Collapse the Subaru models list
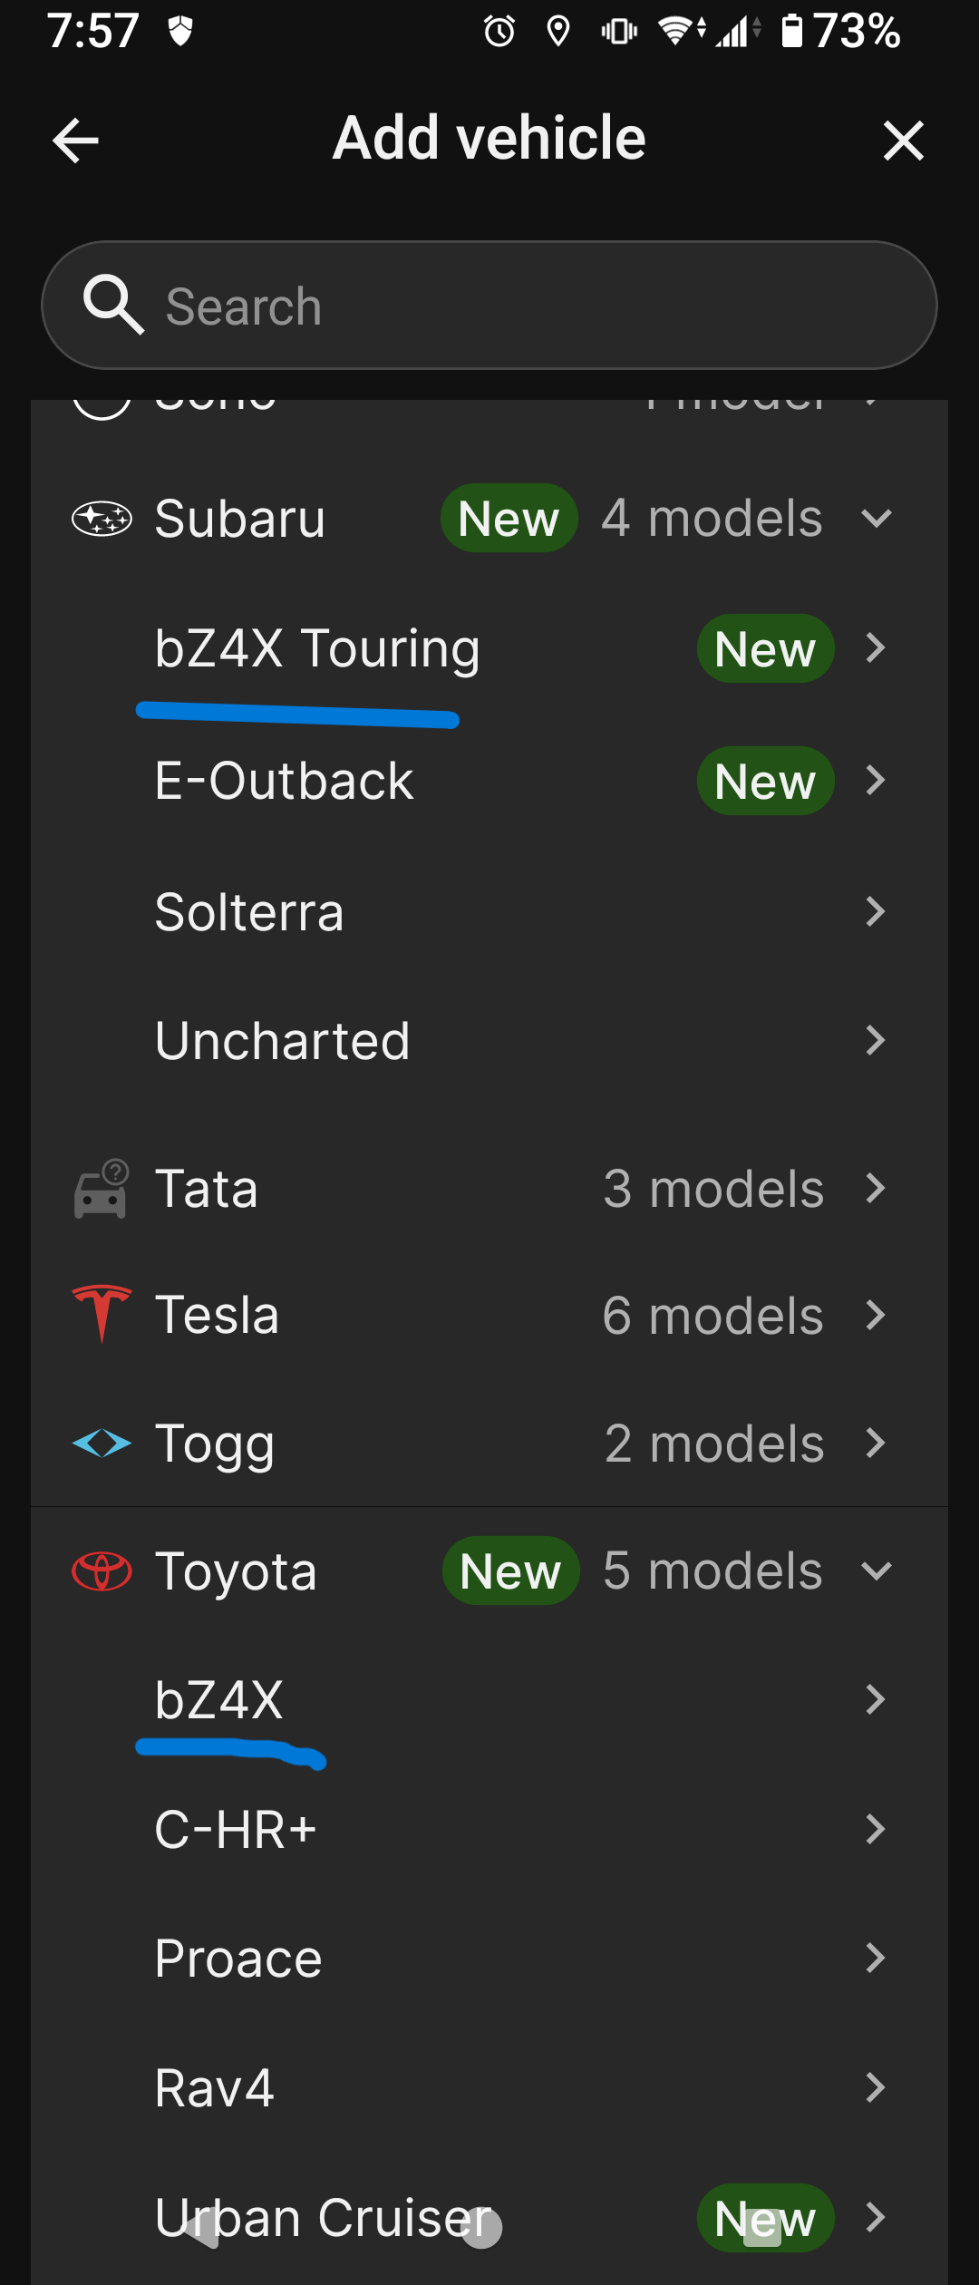Screen dimensions: 979x2285 click(877, 519)
